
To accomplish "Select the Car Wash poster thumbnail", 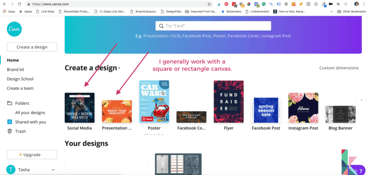I will 154,101.
